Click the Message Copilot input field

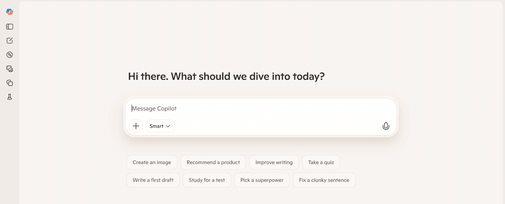pos(261,109)
